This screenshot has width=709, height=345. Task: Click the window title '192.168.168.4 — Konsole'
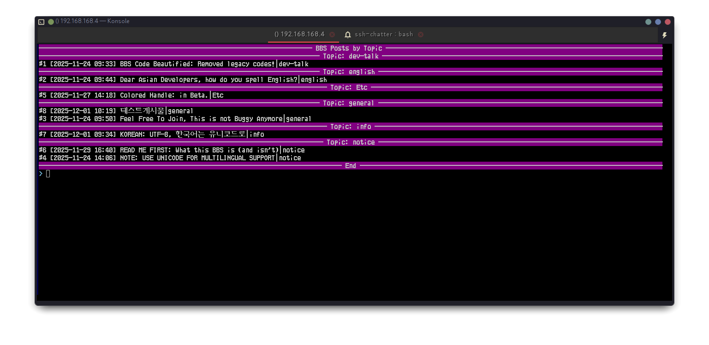point(92,22)
